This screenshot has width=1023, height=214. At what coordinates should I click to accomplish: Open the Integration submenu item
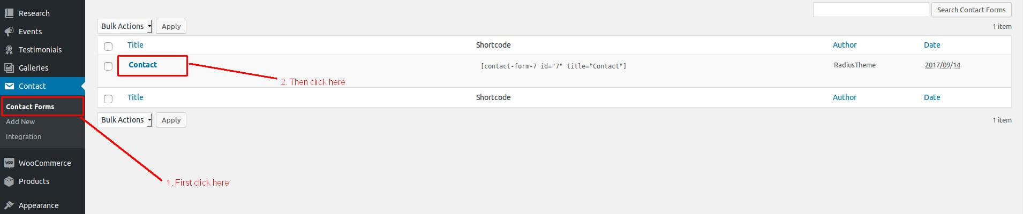(24, 136)
